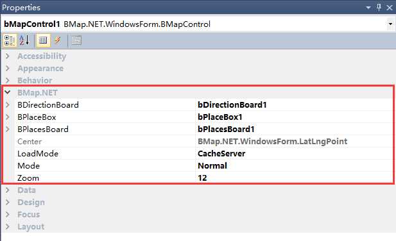Switch to Categorized view in Properties toolbar
Screen dimensions: 396x241
[10, 40]
